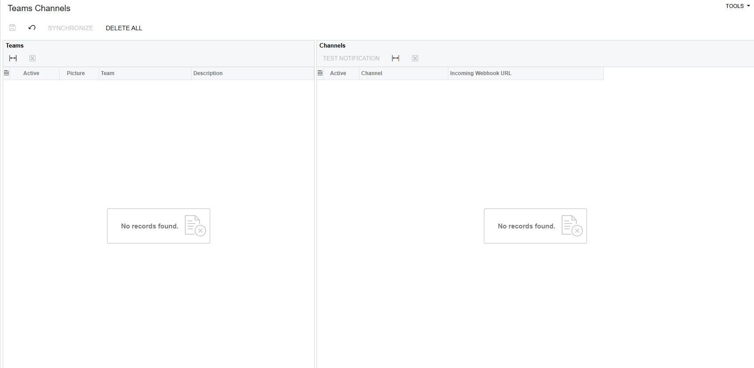Fit columns in the Teams grid

13,58
